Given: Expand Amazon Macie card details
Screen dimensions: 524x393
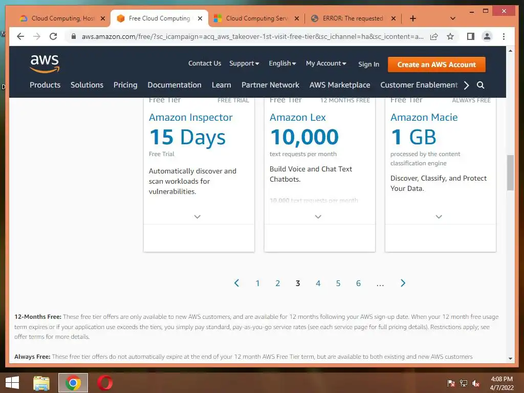Looking at the screenshot, I should pyautogui.click(x=439, y=216).
